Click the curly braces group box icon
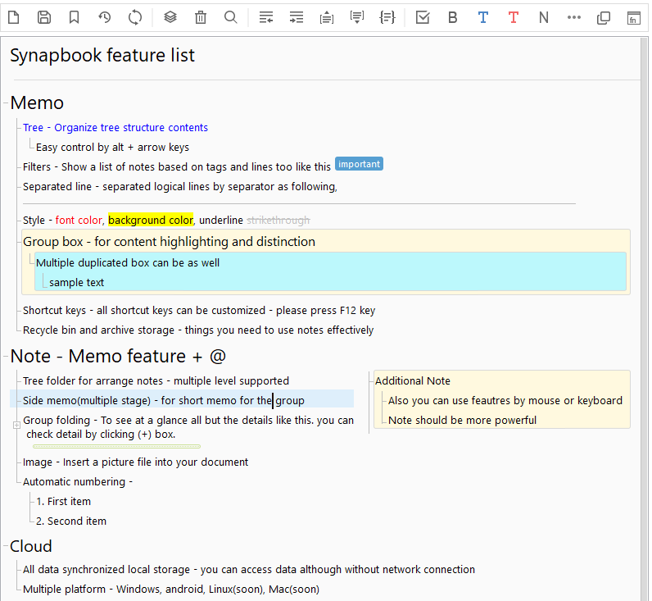The image size is (652, 601). [x=387, y=17]
